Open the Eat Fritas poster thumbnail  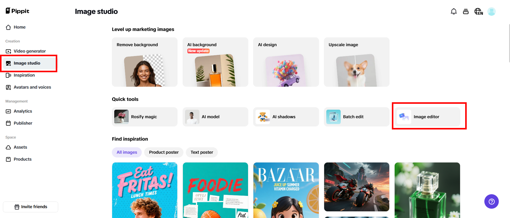(x=145, y=190)
